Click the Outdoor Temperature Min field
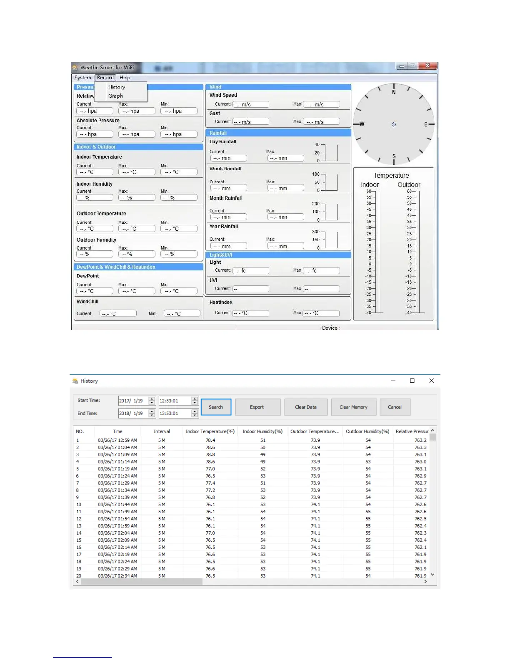Screen dimensions: 510x661 tap(179, 229)
